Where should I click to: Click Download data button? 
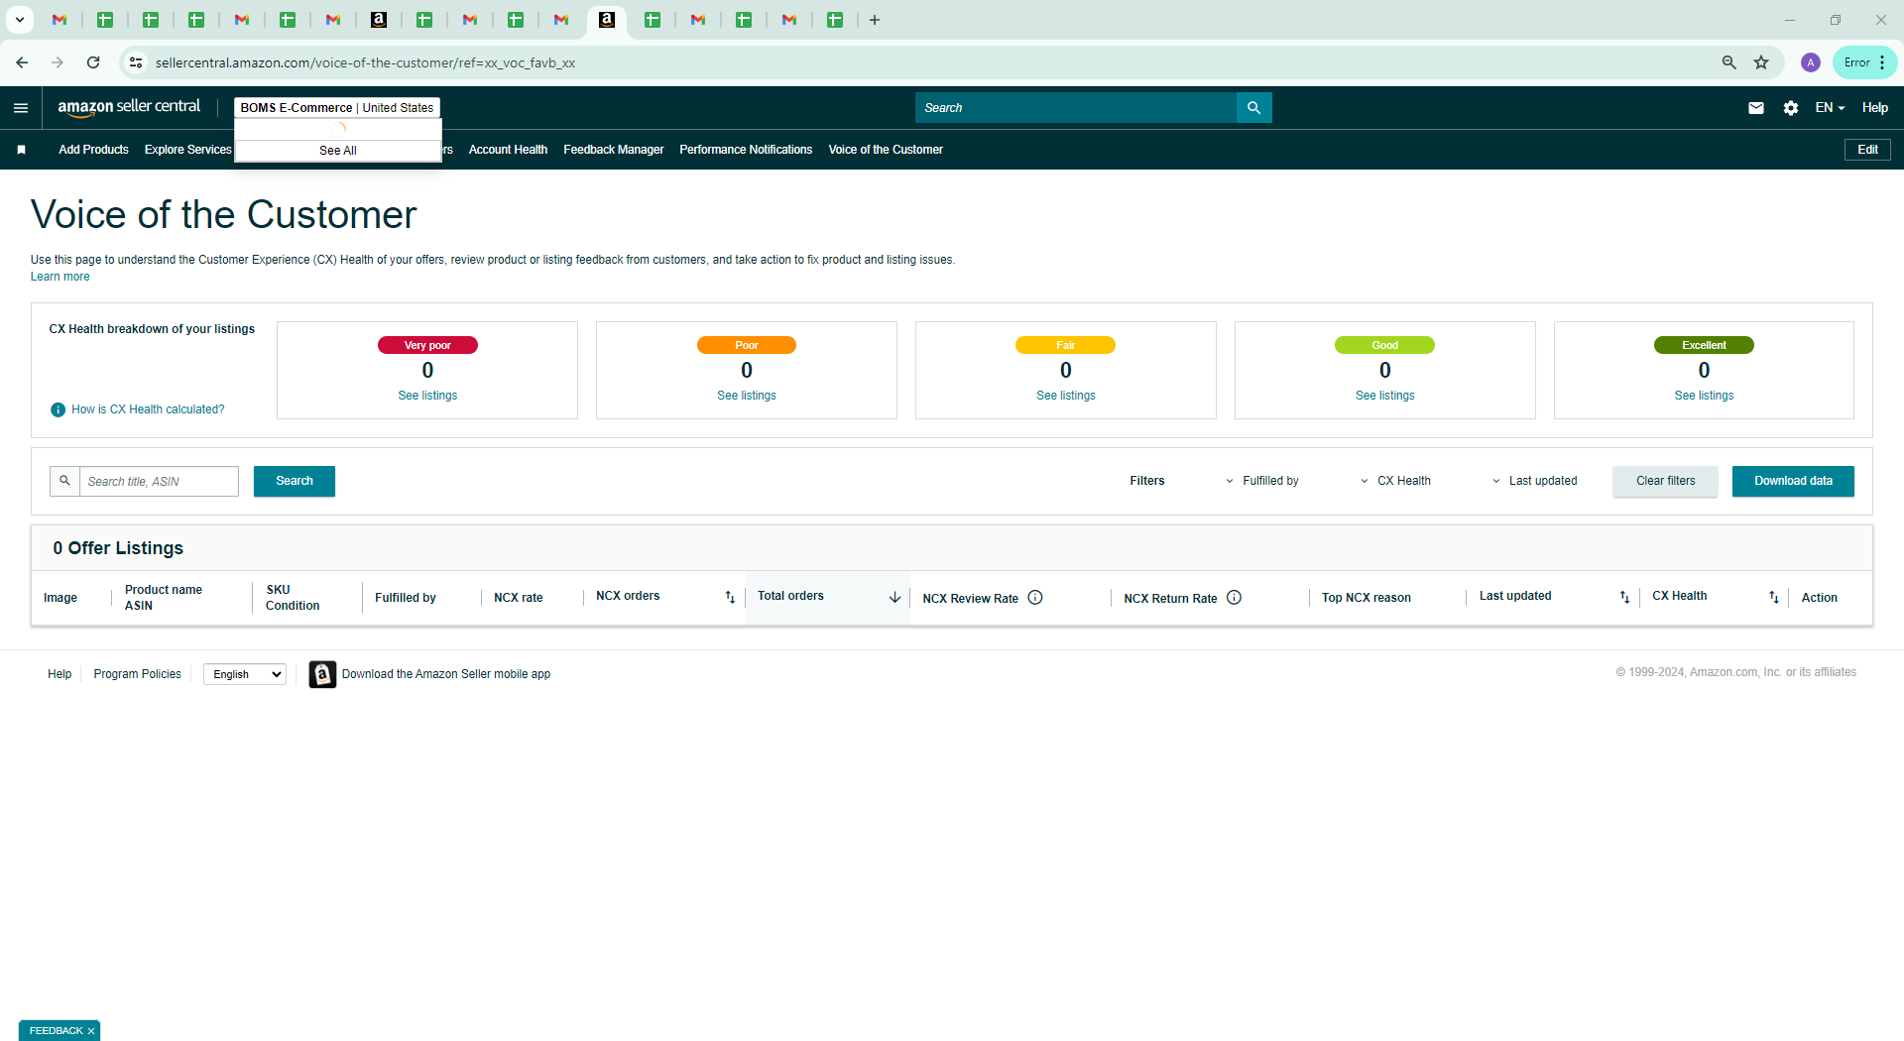tap(1793, 481)
